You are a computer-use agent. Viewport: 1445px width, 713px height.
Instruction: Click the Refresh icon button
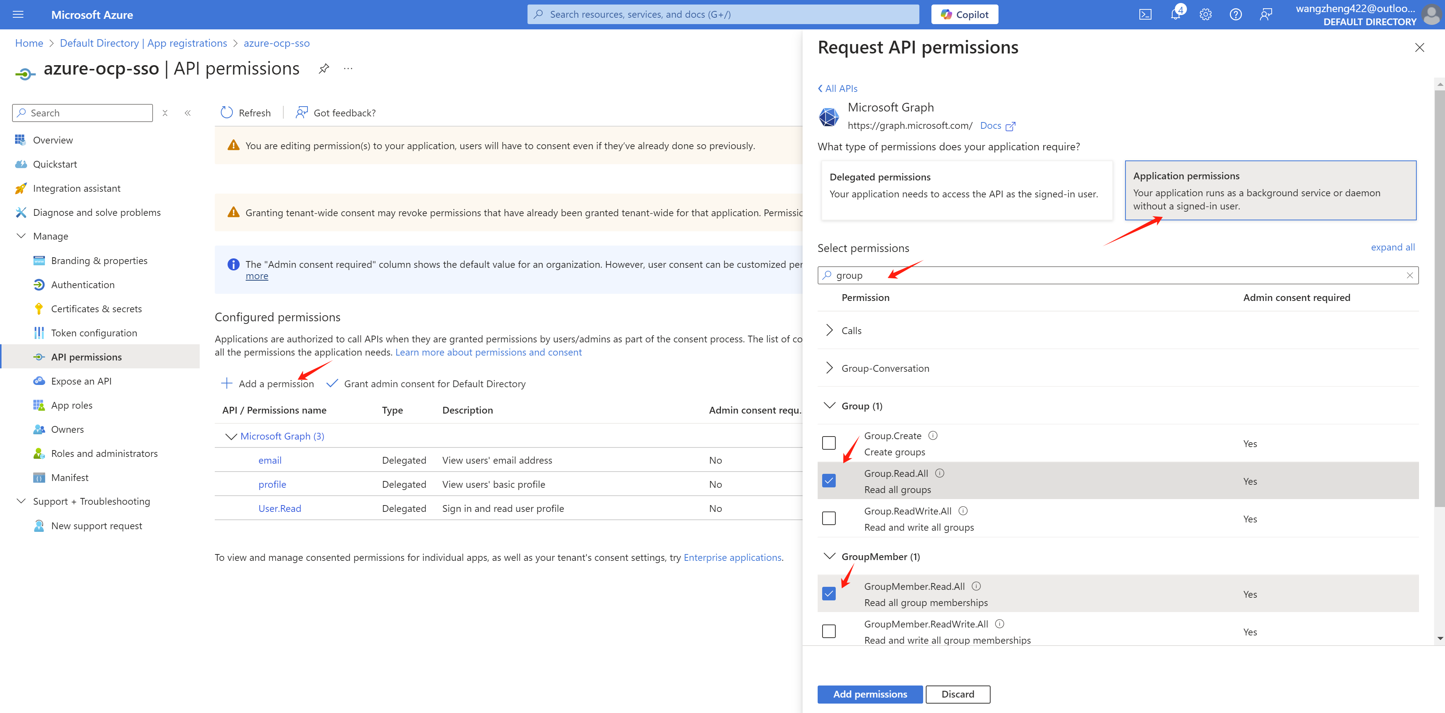pyautogui.click(x=226, y=113)
